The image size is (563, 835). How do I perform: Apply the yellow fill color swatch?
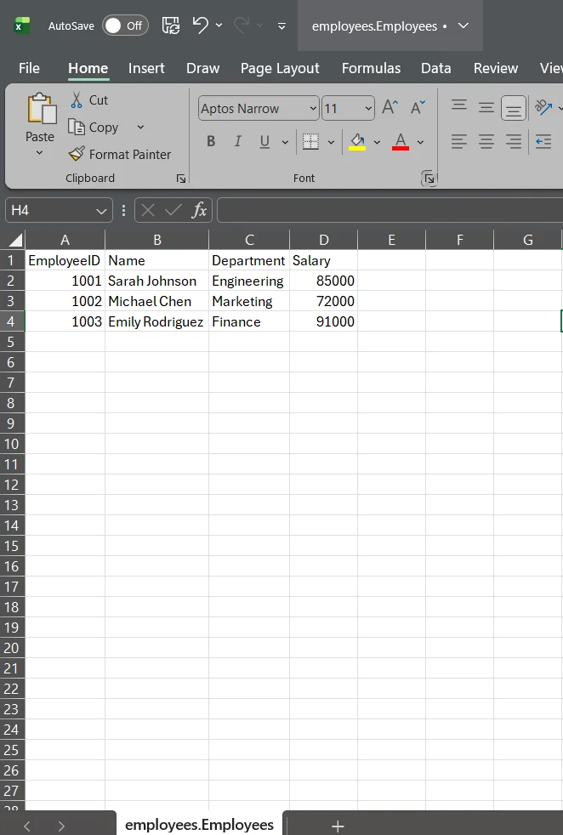(357, 142)
